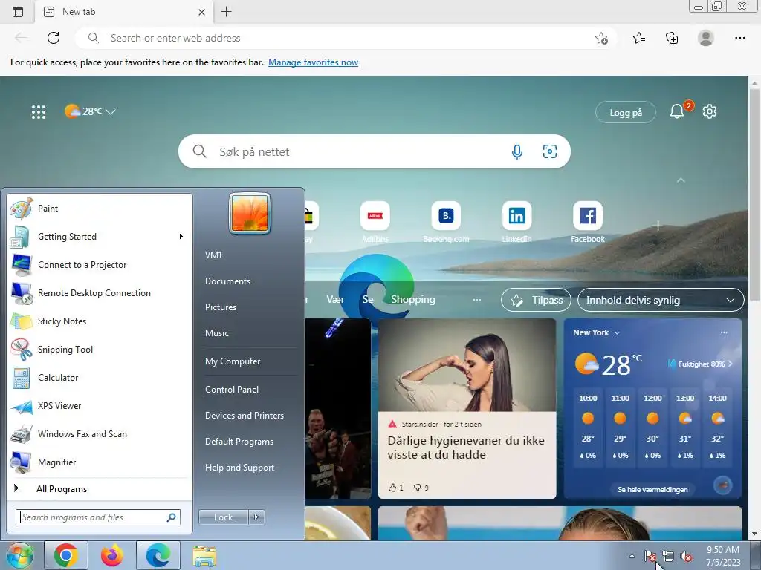Open page settings gear icon
Image resolution: width=761 pixels, height=570 pixels.
(710, 111)
